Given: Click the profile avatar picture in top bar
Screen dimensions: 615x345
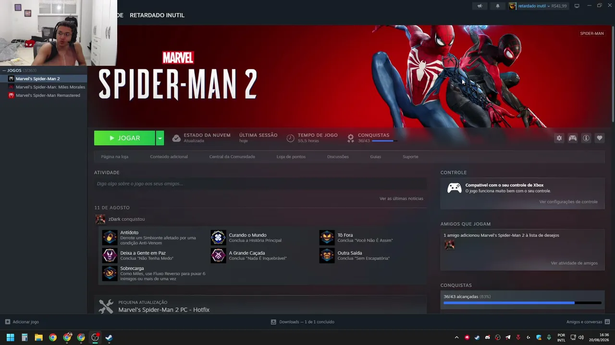Looking at the screenshot, I should click(x=513, y=6).
